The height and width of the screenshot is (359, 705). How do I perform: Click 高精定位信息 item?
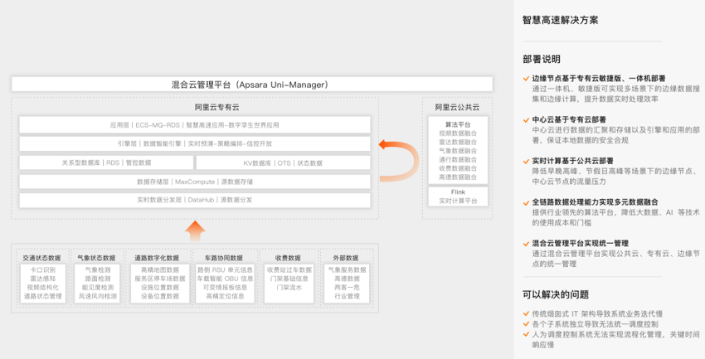tap(225, 296)
